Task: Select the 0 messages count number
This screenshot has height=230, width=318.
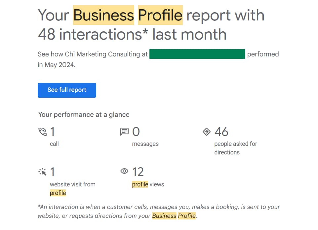Action: pyautogui.click(x=136, y=132)
